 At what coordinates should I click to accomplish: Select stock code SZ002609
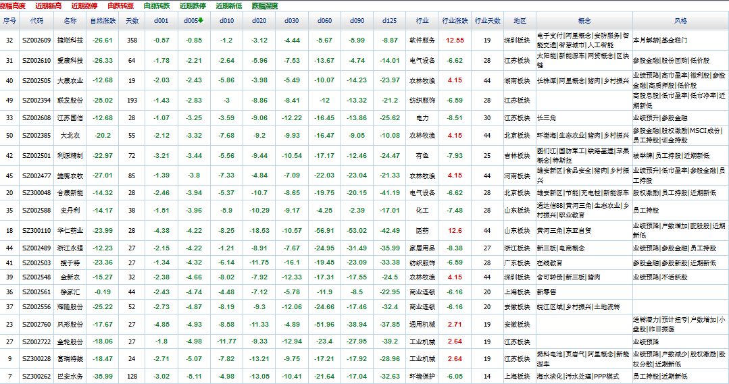[x=36, y=40]
